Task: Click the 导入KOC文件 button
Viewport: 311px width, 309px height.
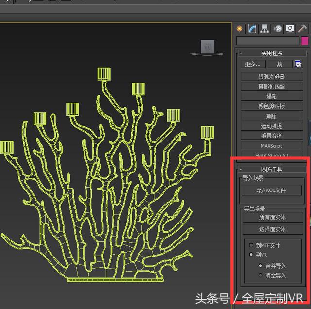Action: tap(271, 190)
